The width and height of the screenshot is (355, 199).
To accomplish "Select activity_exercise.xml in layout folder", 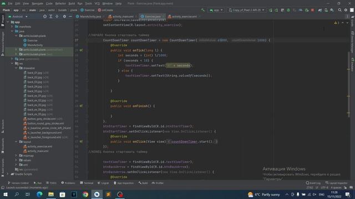I will coord(39,146).
